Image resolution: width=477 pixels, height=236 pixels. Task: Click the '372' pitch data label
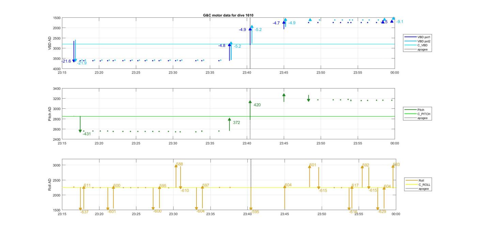tap(236, 123)
